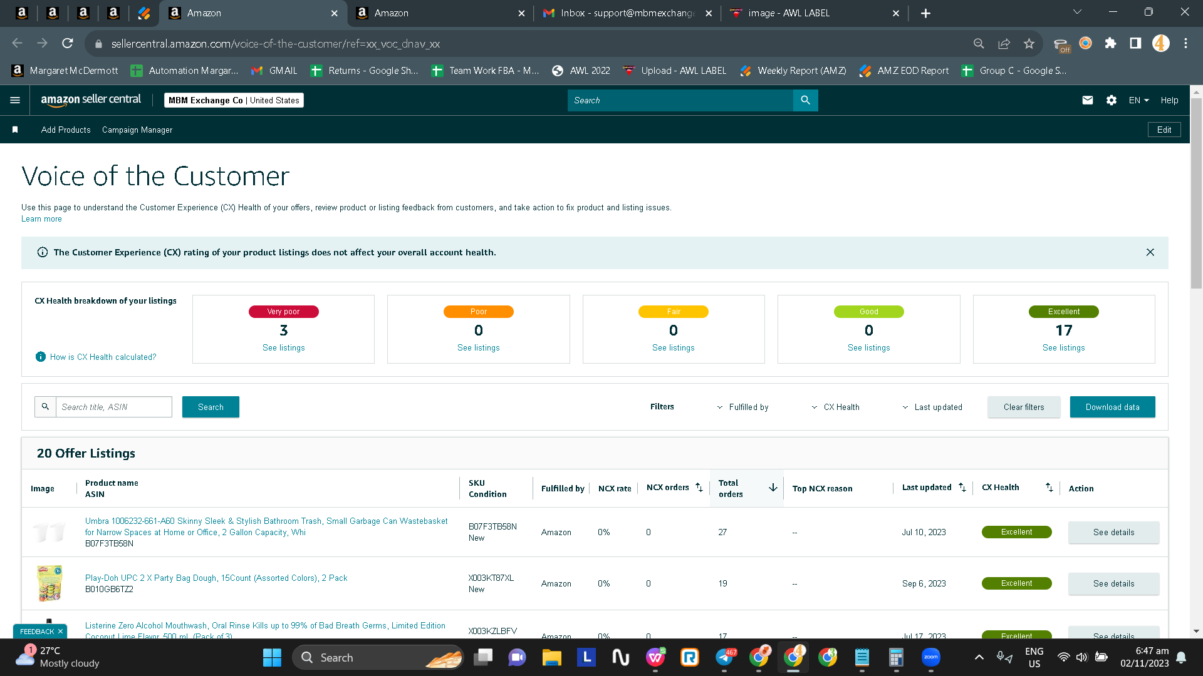Screen dimensions: 1203x676
Task: Sort the table by NCX orders
Action: (x=699, y=488)
